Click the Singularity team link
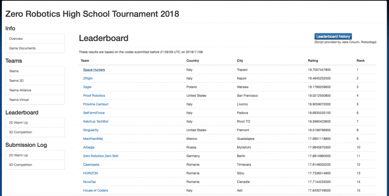The height and width of the screenshot is (196, 389). (x=91, y=130)
